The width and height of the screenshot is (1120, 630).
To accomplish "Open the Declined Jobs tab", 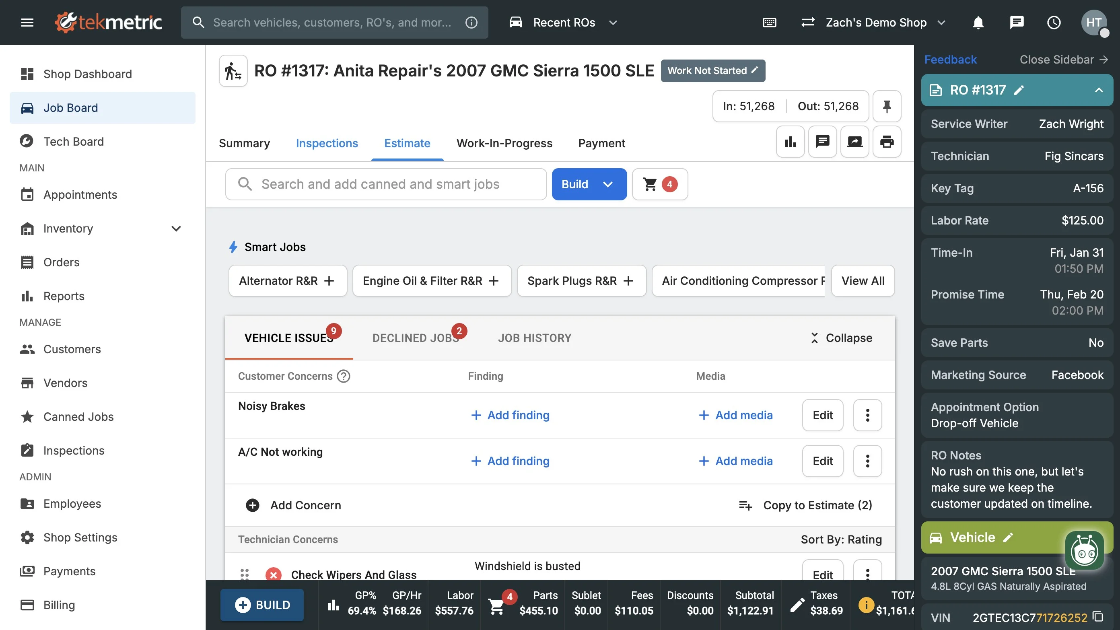I will tap(416, 338).
